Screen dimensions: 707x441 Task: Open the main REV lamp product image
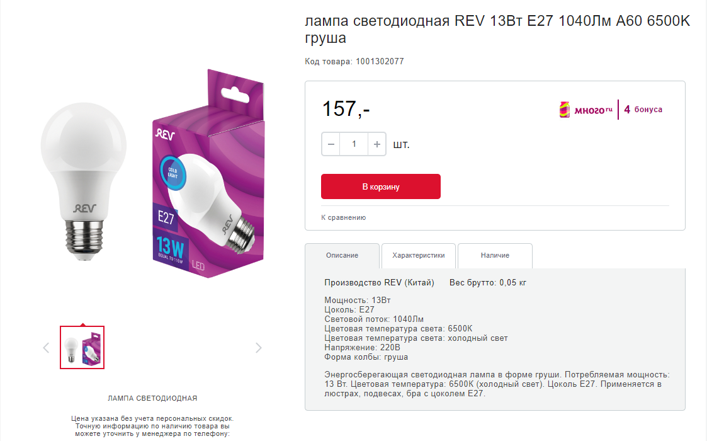point(83,181)
